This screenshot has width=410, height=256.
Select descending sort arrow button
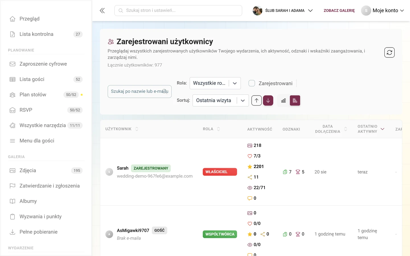[x=268, y=100]
